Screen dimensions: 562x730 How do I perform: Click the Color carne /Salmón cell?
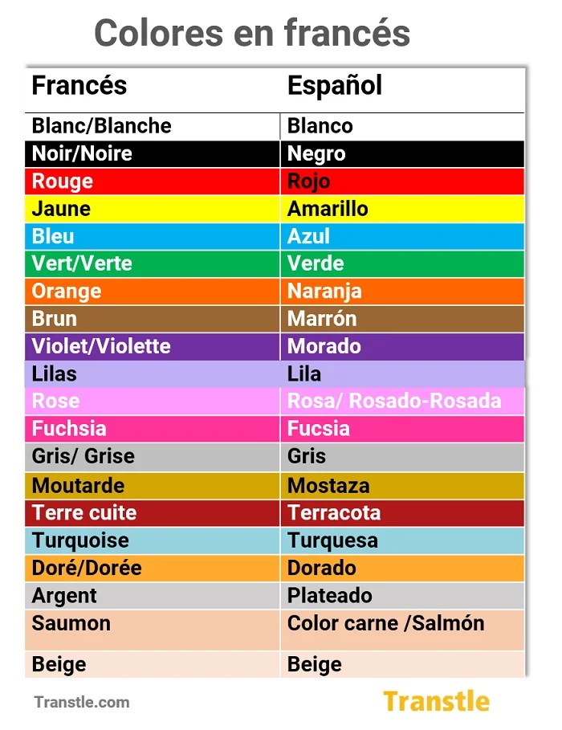tap(402, 630)
